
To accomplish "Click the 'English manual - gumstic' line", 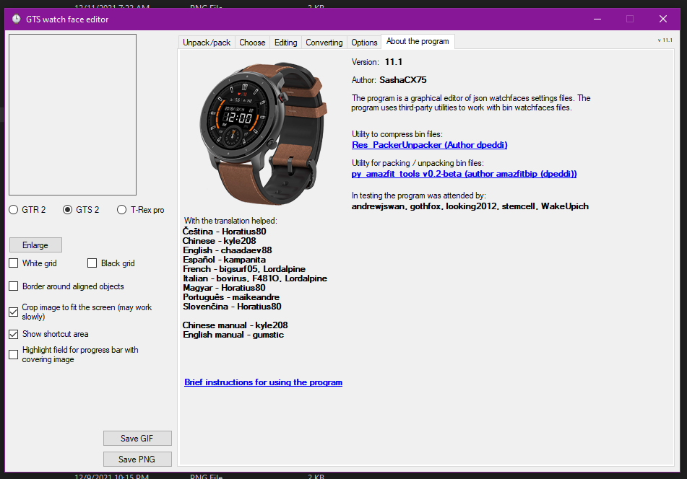I will point(233,335).
